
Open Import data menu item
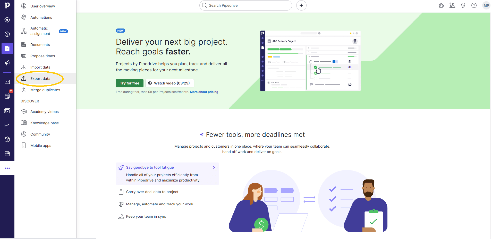click(45, 67)
